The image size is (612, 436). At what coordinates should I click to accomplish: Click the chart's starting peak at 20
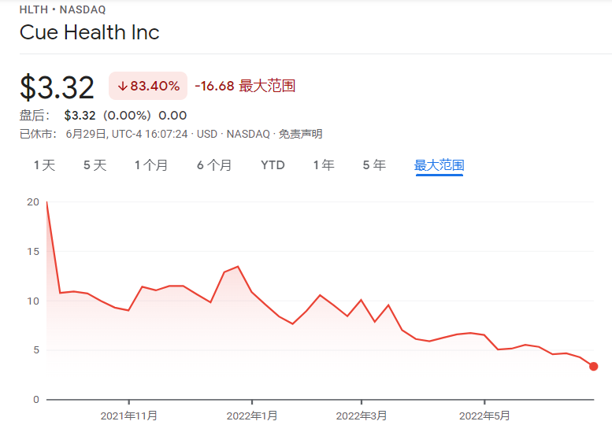pyautogui.click(x=46, y=202)
